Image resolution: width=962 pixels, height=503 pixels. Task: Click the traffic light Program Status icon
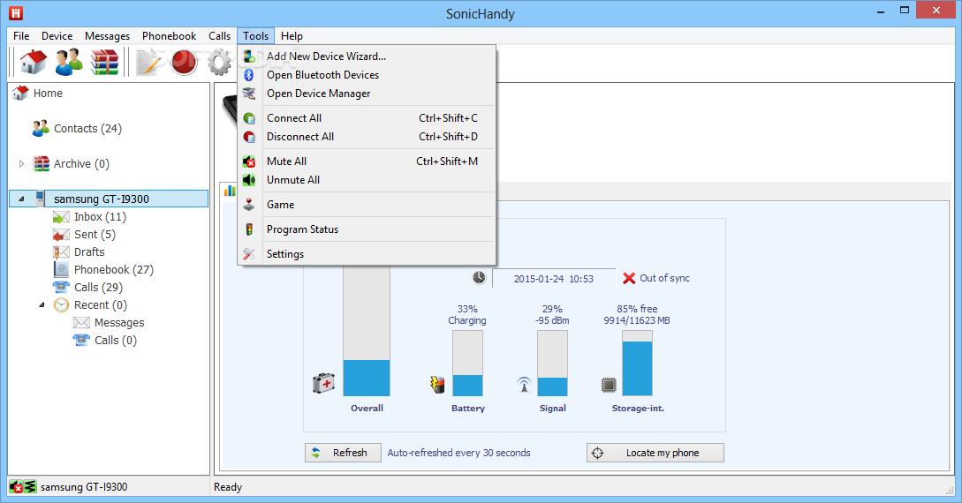(249, 229)
